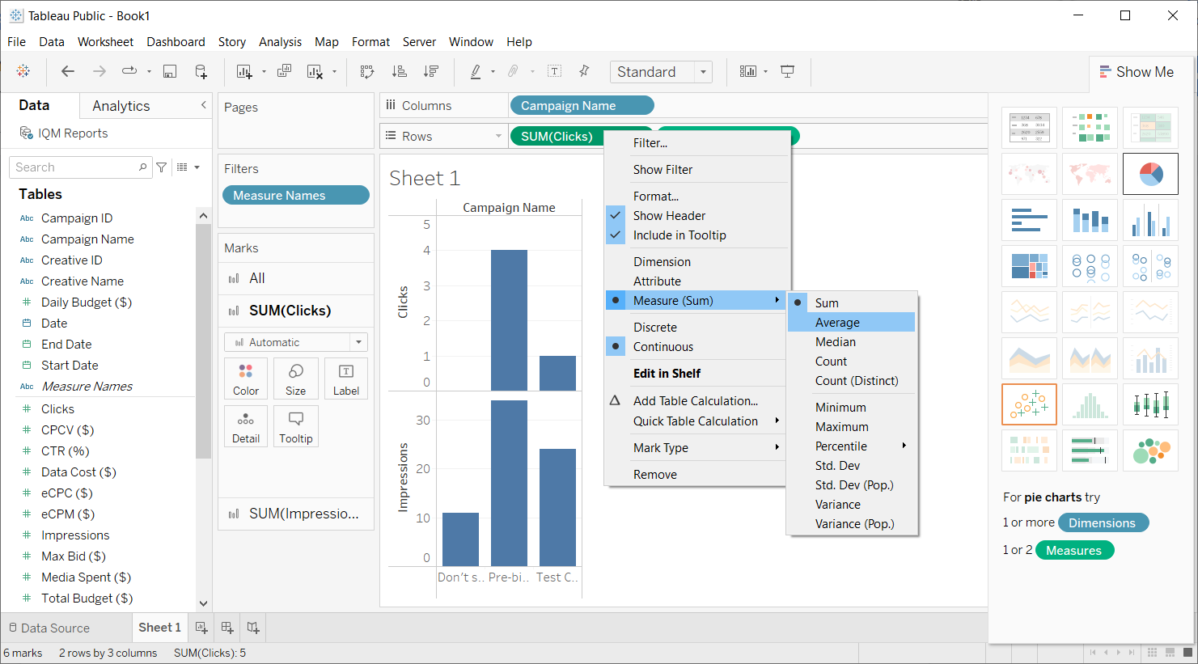Screen dimensions: 1198x664
Task: Click the Sort Ascending toolbar icon
Action: click(x=400, y=72)
